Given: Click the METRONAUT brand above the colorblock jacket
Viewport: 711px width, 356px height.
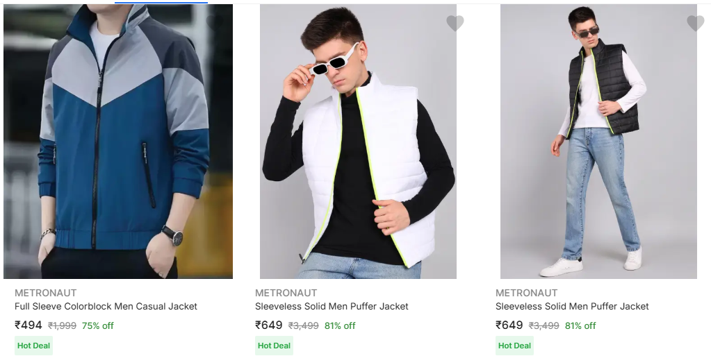Looking at the screenshot, I should pos(46,293).
